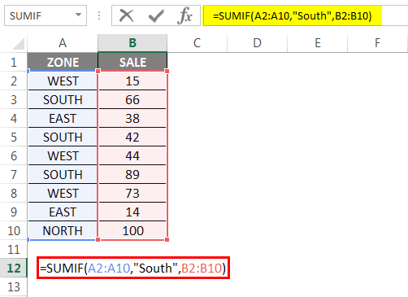Select column C header
The height and width of the screenshot is (297, 408).
tap(197, 43)
